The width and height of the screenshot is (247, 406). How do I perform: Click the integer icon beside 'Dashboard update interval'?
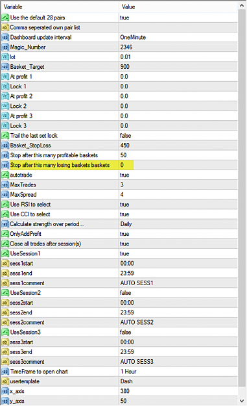point(5,37)
